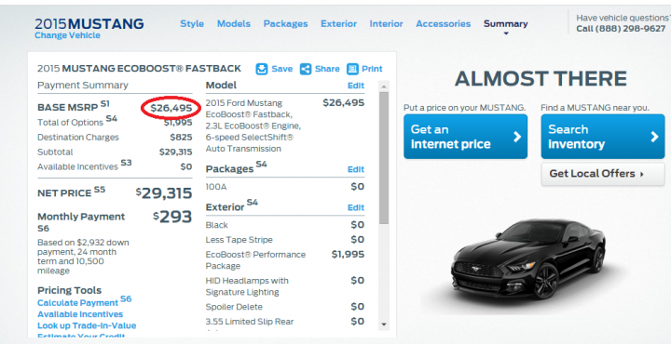Screen dimensions: 671x344
Task: Click arrow on Search Inventory button
Action: click(654, 137)
